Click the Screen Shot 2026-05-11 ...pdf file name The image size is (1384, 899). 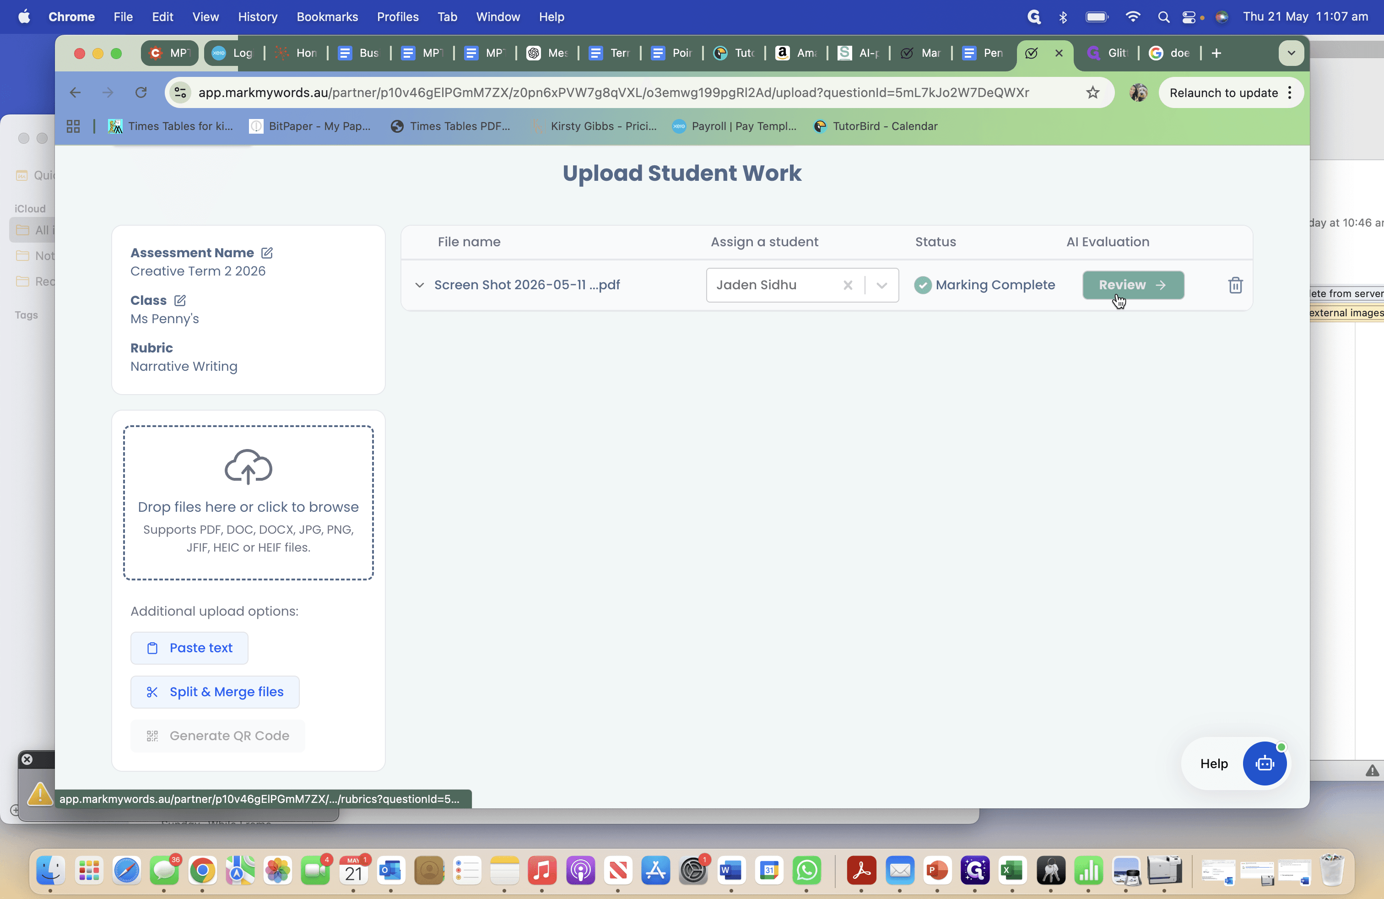527,285
